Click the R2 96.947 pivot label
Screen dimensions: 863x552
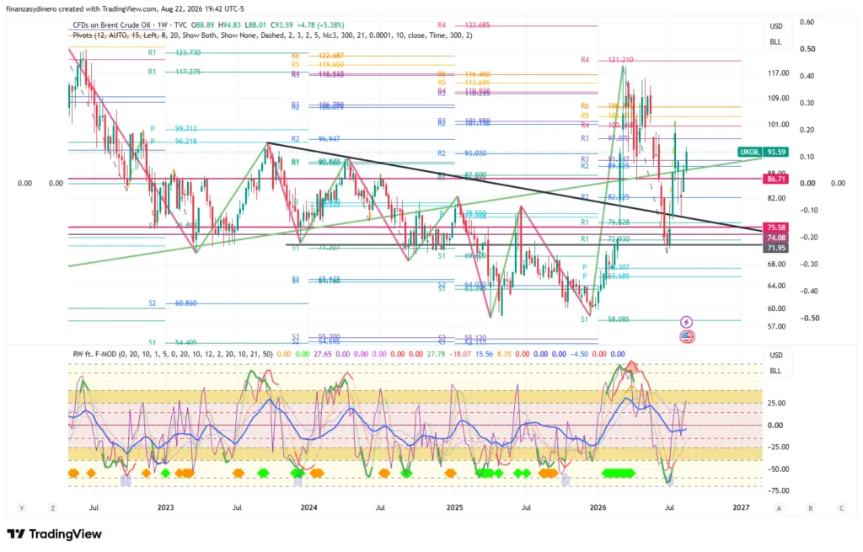pos(315,139)
